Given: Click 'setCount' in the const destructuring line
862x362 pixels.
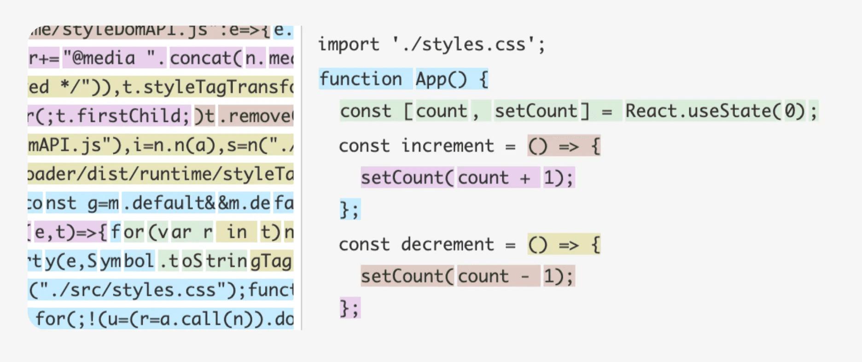Looking at the screenshot, I should pos(536,111).
